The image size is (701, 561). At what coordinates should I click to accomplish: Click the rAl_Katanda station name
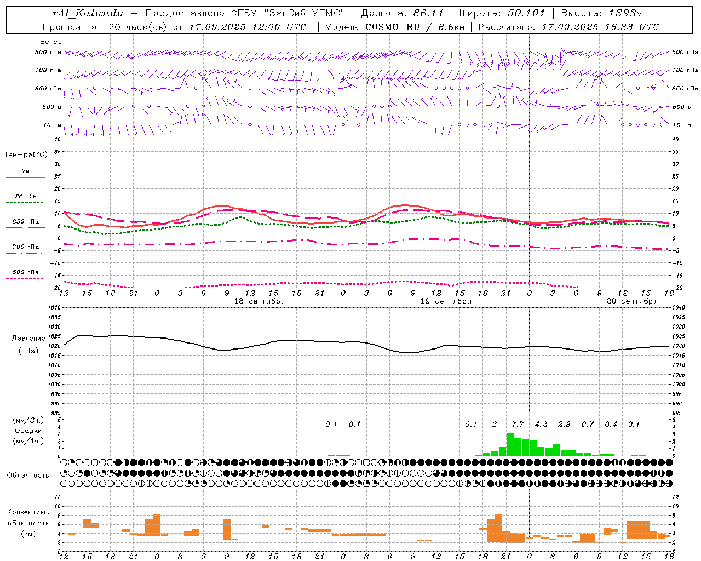click(88, 13)
